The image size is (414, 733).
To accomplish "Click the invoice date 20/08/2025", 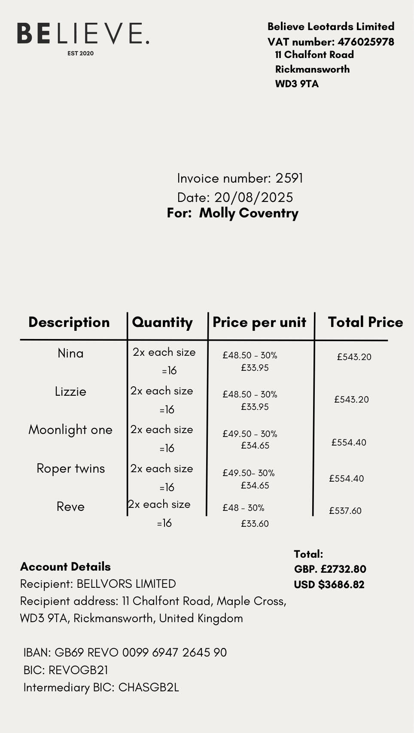I will click(253, 197).
